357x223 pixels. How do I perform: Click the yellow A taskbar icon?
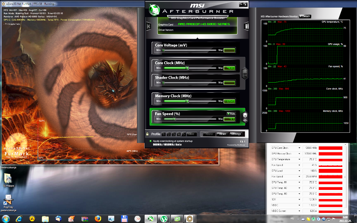click(x=32, y=219)
